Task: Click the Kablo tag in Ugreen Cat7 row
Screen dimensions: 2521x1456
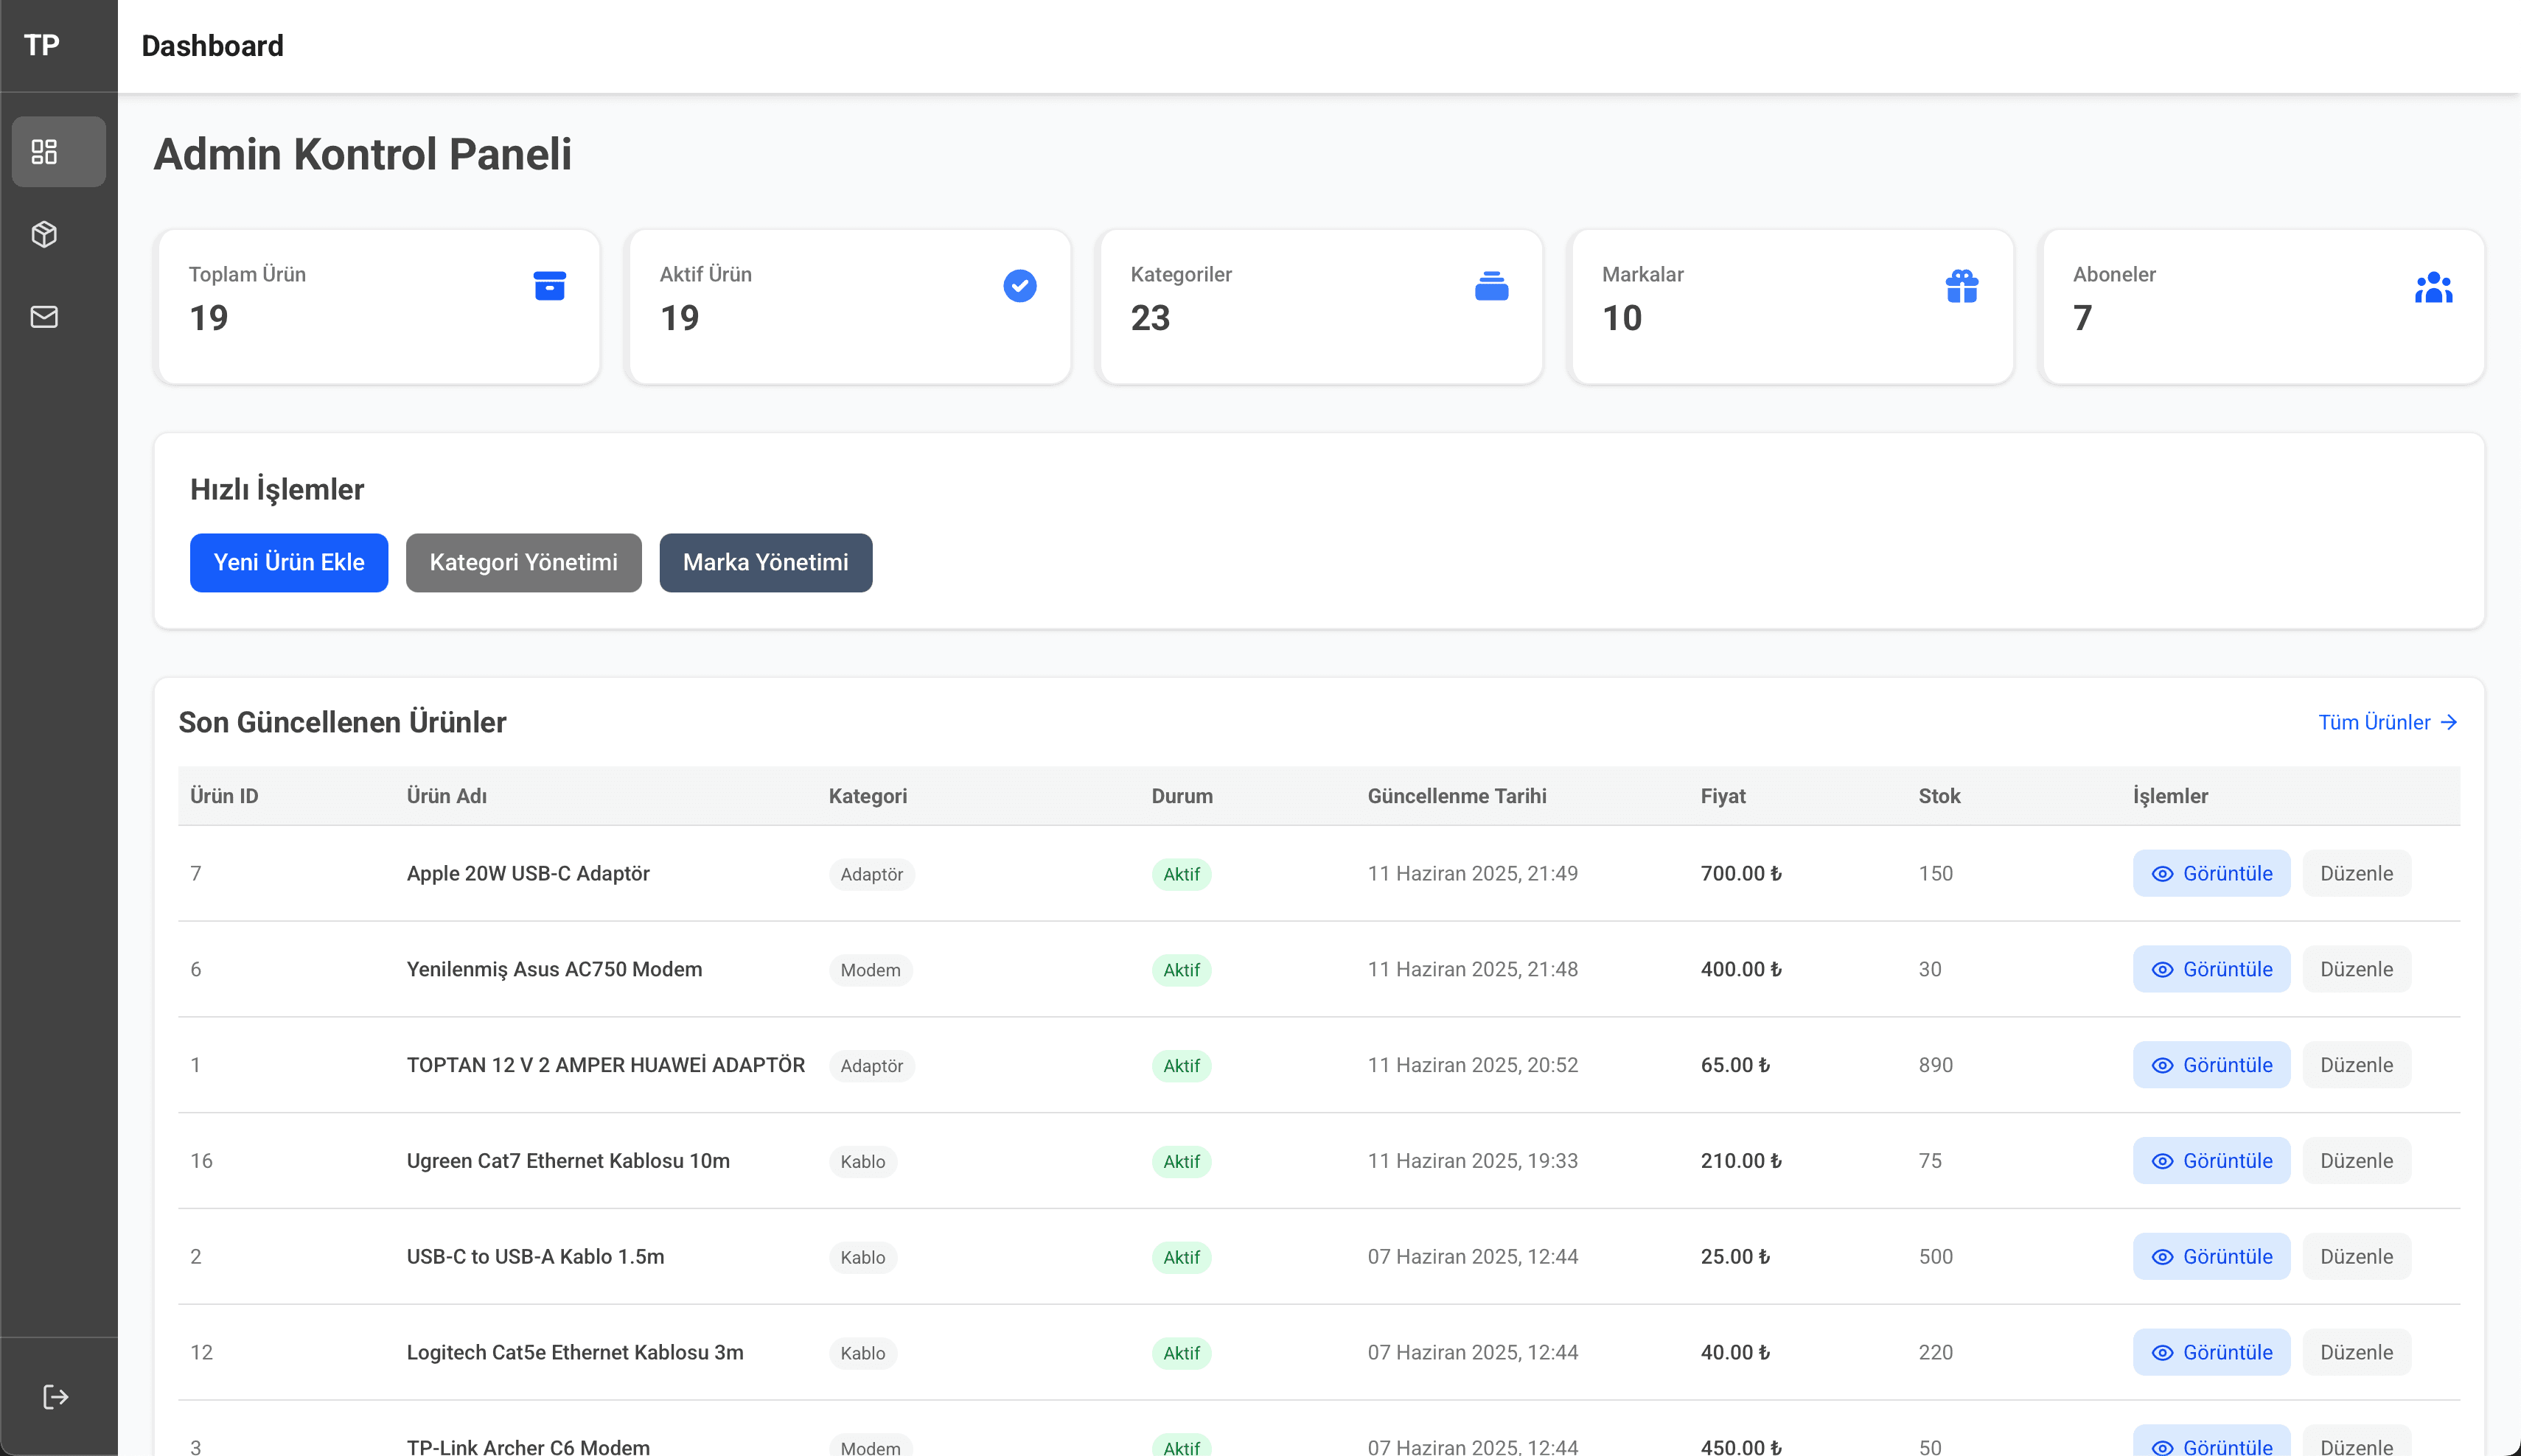Action: (x=862, y=1162)
